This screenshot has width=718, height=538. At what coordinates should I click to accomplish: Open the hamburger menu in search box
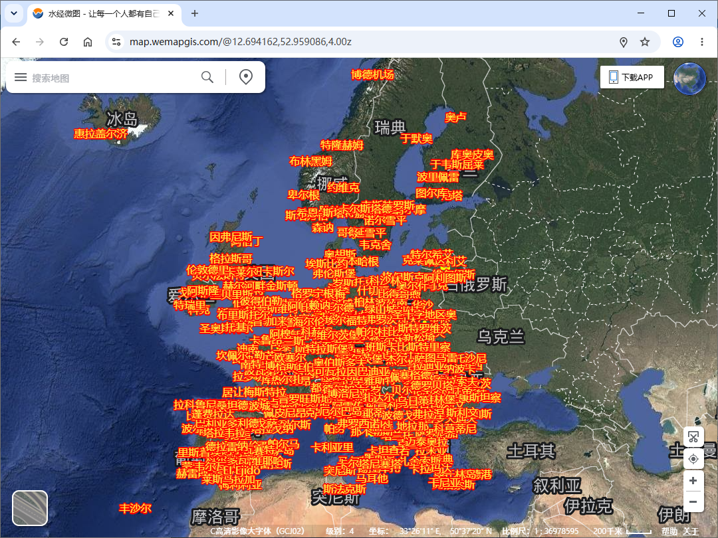point(21,77)
